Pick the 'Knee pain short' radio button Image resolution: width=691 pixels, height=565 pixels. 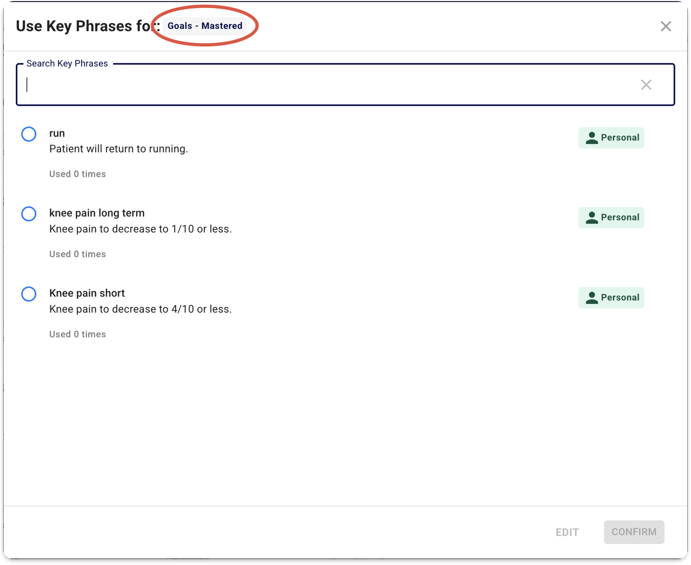coord(29,294)
